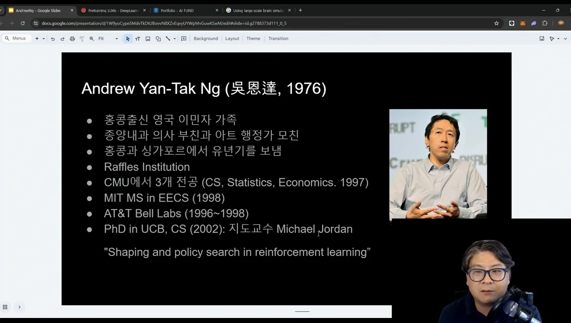Open the purple extension icon

534,23
